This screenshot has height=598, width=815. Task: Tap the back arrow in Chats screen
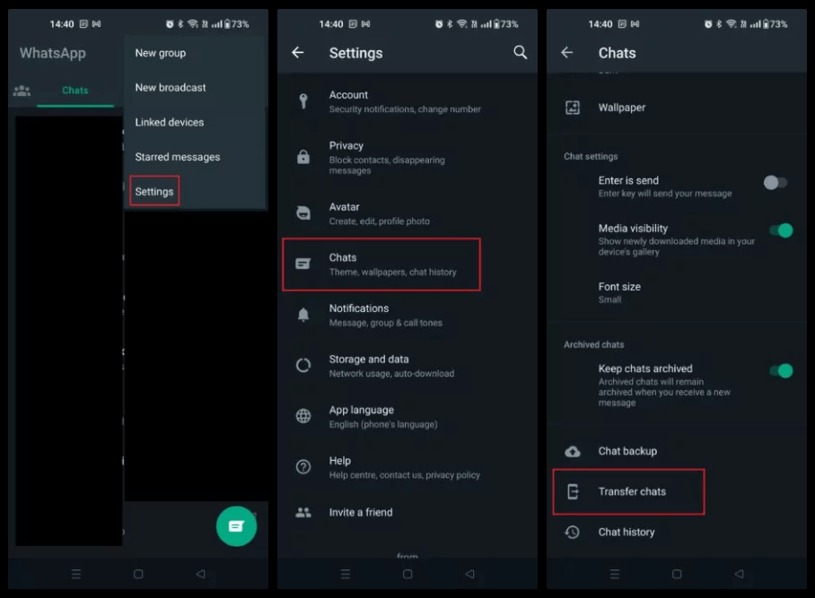click(567, 53)
